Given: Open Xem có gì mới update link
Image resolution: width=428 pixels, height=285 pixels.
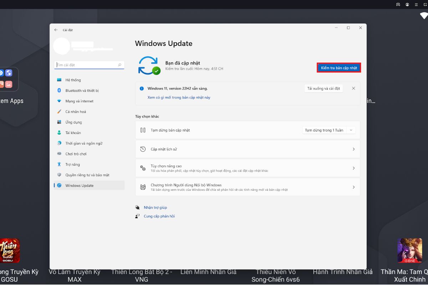Looking at the screenshot, I should click(x=179, y=98).
